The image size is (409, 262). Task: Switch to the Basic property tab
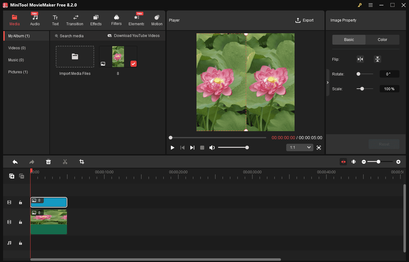tap(349, 40)
